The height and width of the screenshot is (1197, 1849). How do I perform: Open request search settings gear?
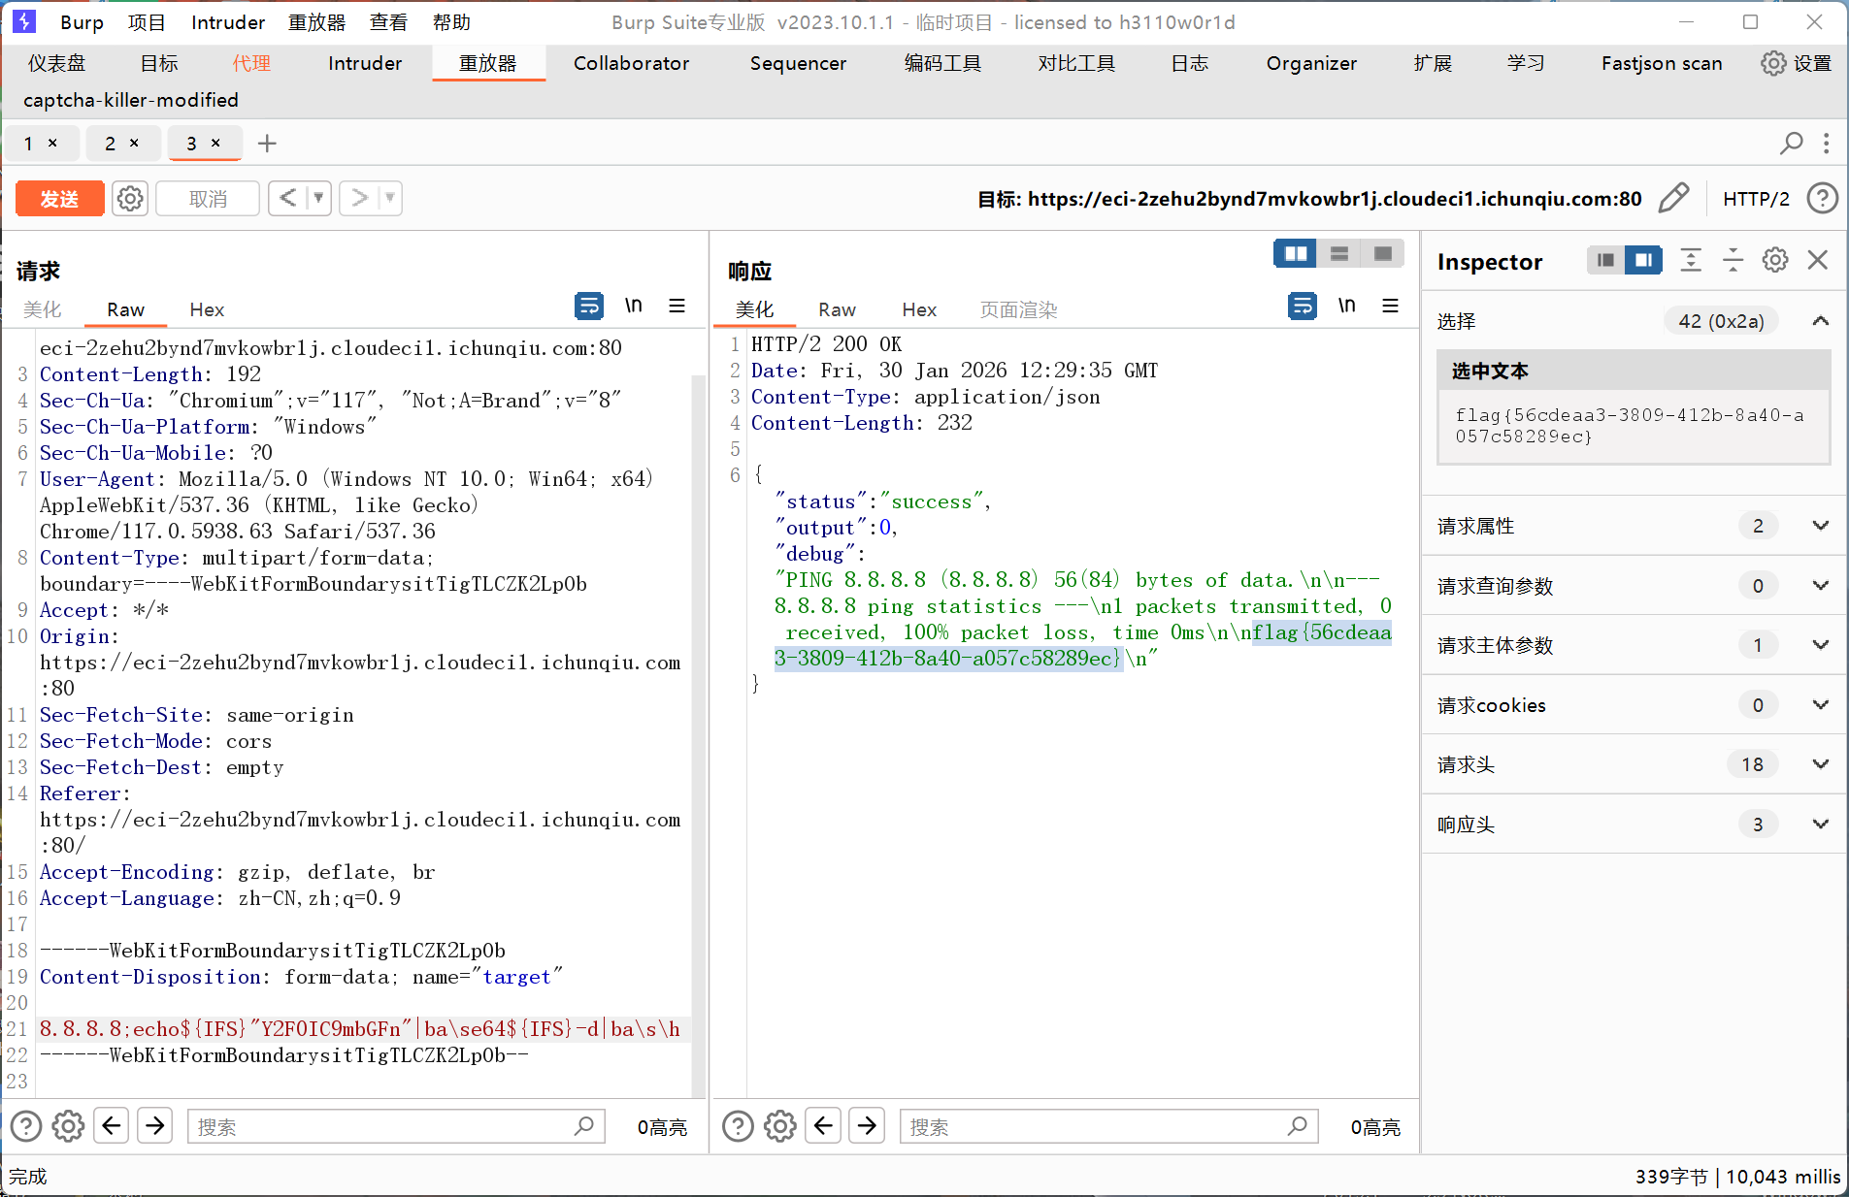pos(68,1126)
